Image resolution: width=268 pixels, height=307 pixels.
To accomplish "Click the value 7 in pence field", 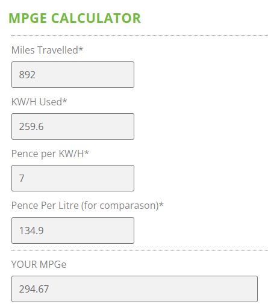I will (x=22, y=178).
